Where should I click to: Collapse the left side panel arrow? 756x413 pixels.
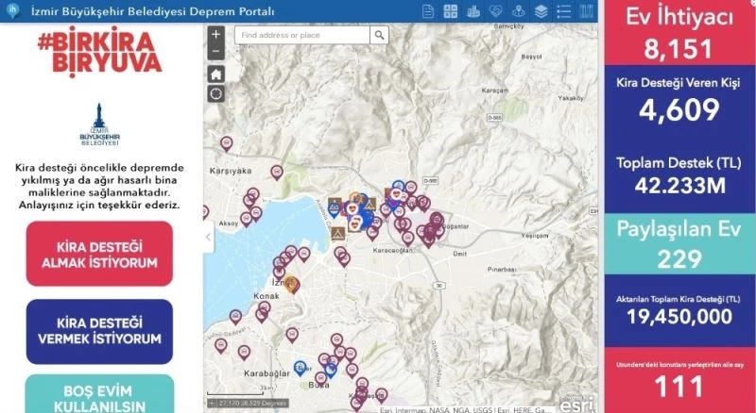click(x=208, y=237)
